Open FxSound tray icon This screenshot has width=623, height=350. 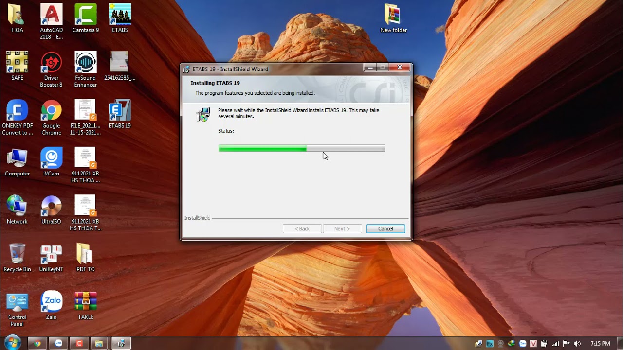pos(490,344)
